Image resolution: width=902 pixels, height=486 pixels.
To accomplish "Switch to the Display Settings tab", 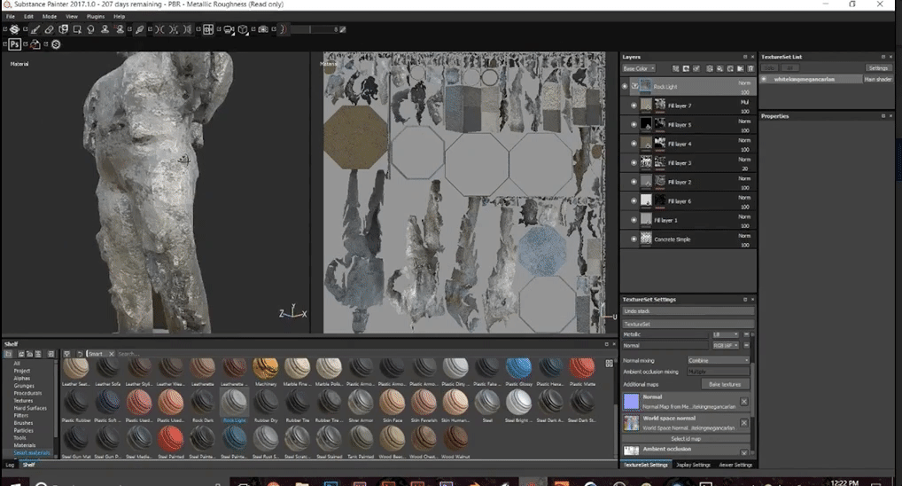I will [x=693, y=465].
